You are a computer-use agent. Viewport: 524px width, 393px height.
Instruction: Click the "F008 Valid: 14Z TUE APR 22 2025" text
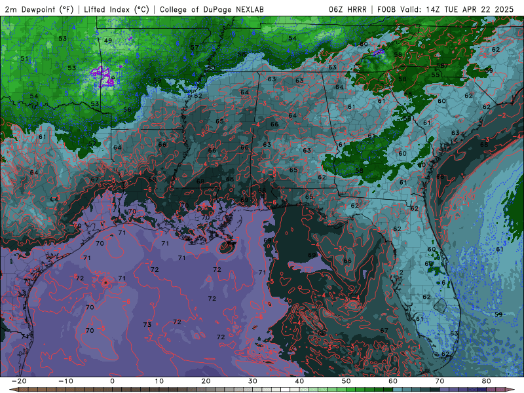click(445, 9)
